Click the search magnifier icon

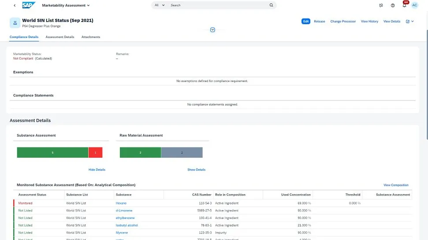(x=271, y=5)
